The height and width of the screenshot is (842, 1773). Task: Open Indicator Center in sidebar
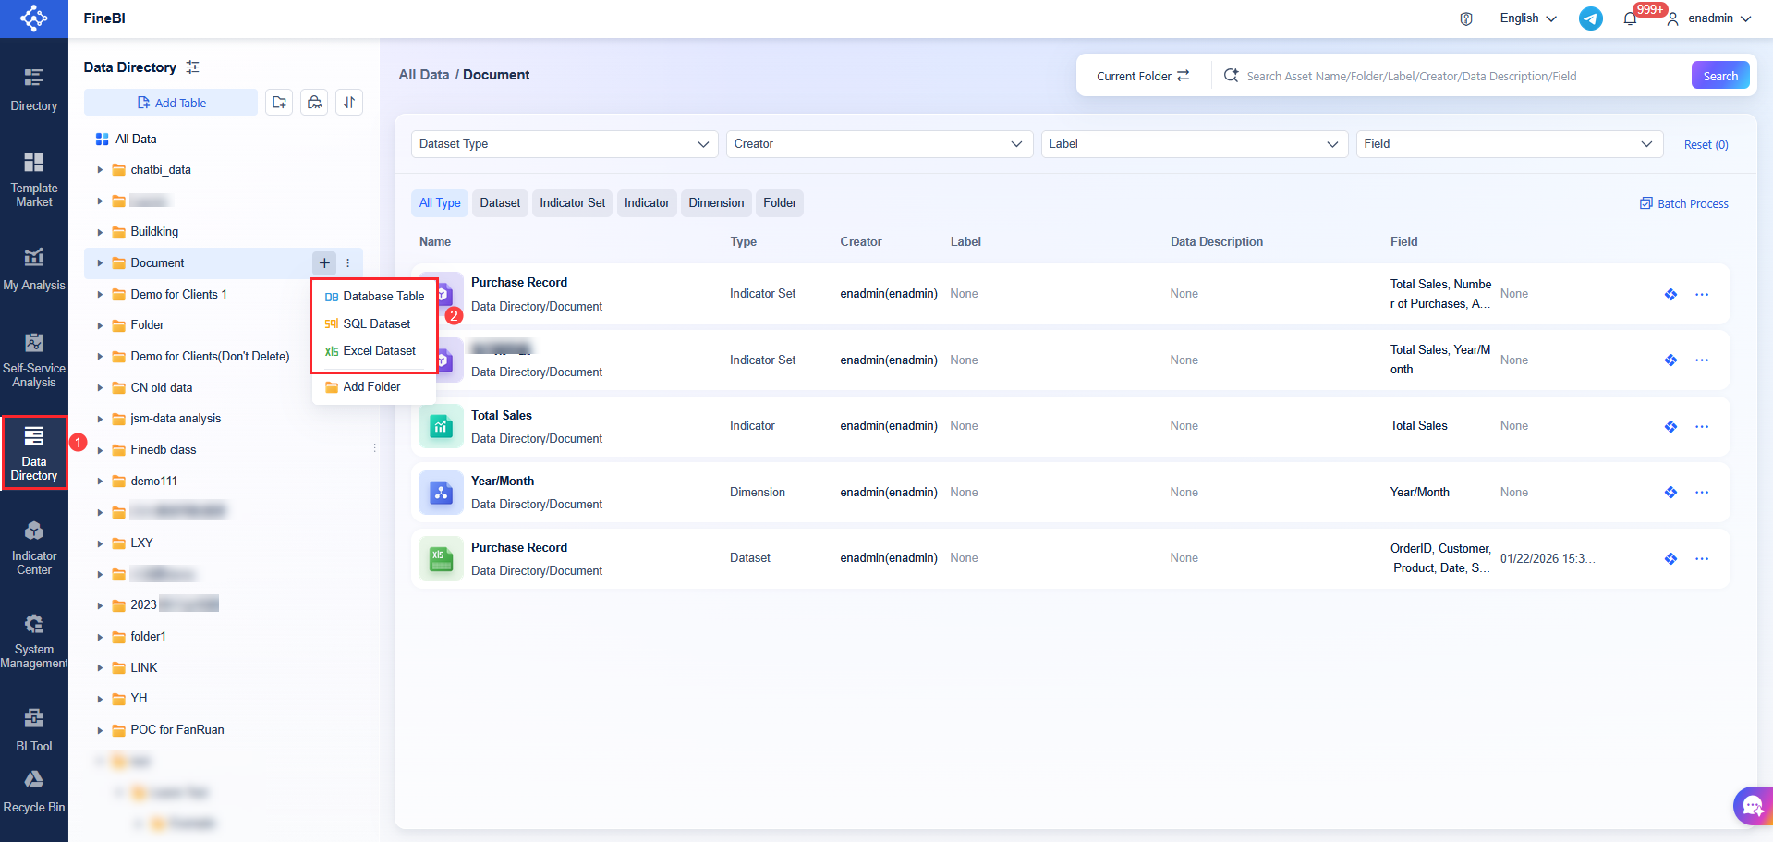click(34, 548)
